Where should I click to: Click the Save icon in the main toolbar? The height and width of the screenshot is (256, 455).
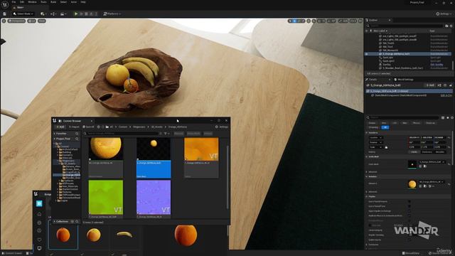pos(5,14)
